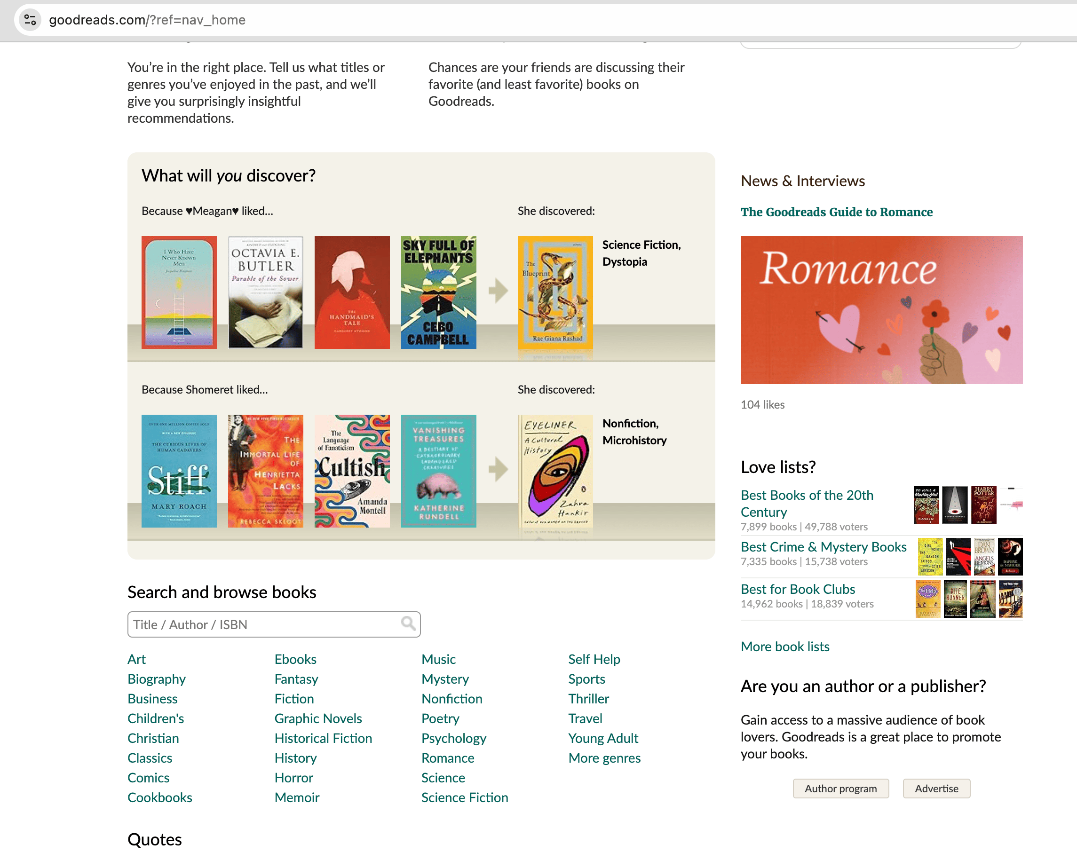
Task: Expand More genres link
Action: 604,757
